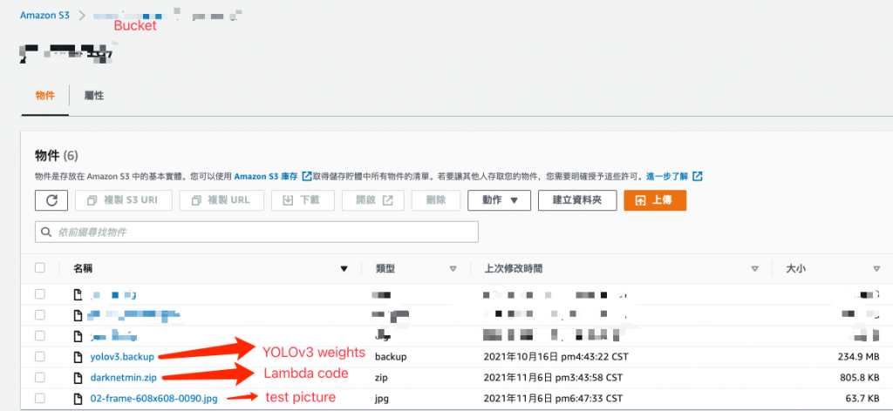Open the darknetmin.zip object link

[x=124, y=377]
